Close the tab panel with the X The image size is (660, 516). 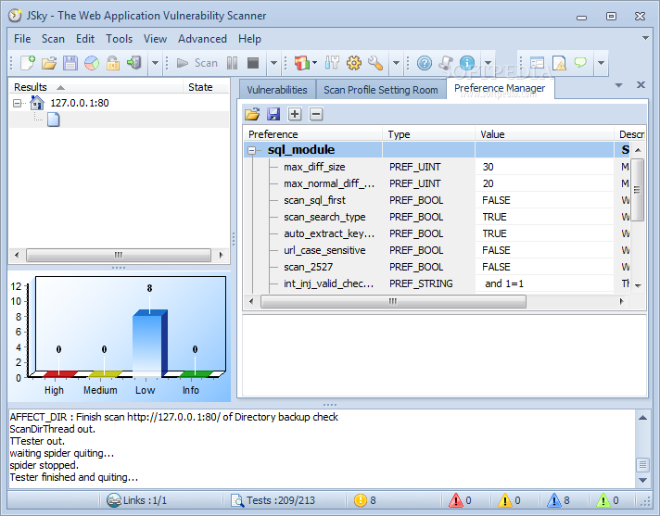pyautogui.click(x=641, y=85)
